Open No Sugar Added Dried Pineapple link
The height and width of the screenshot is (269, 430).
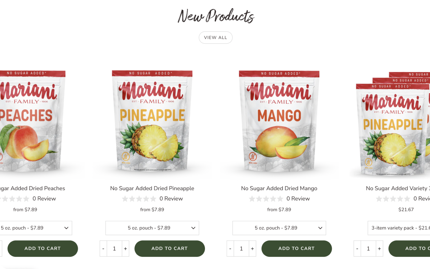coord(152,188)
